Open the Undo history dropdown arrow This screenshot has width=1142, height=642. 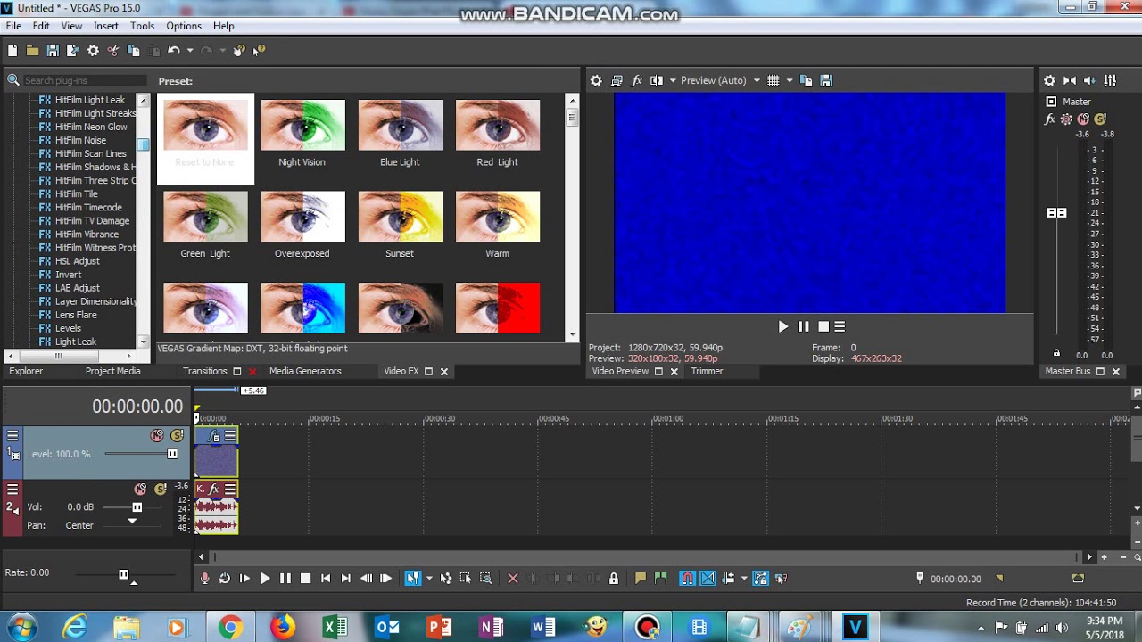190,51
